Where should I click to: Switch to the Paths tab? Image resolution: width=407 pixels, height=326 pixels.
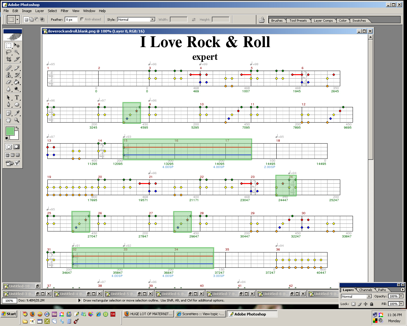pyautogui.click(x=382, y=290)
